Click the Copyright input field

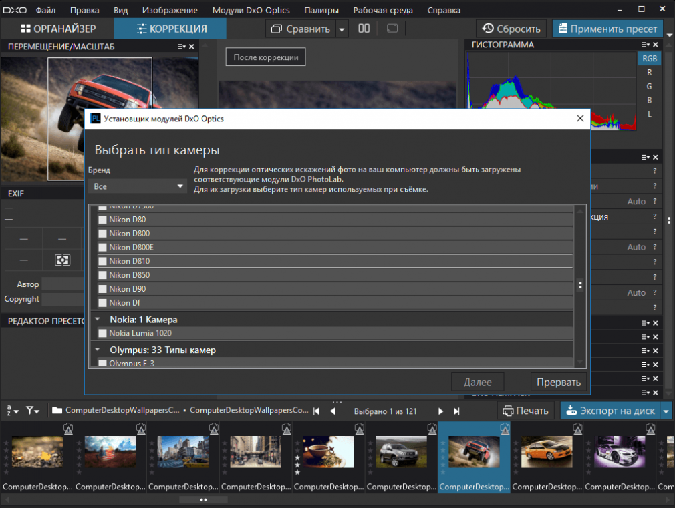tap(63, 299)
